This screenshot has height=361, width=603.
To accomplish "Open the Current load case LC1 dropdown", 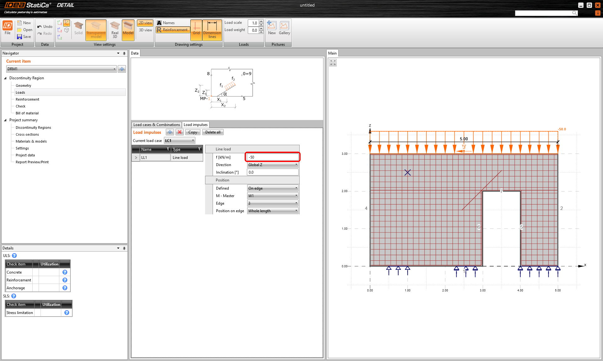I will tap(180, 141).
